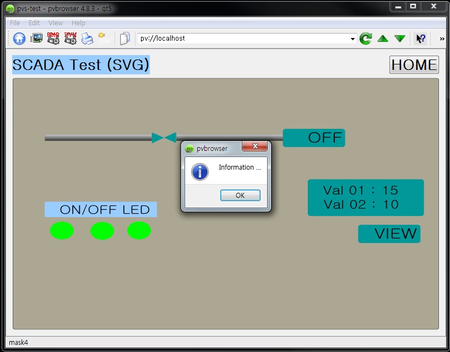This screenshot has width=450, height=352.
Task: Toggle the first green LED indicator
Action: 62,230
